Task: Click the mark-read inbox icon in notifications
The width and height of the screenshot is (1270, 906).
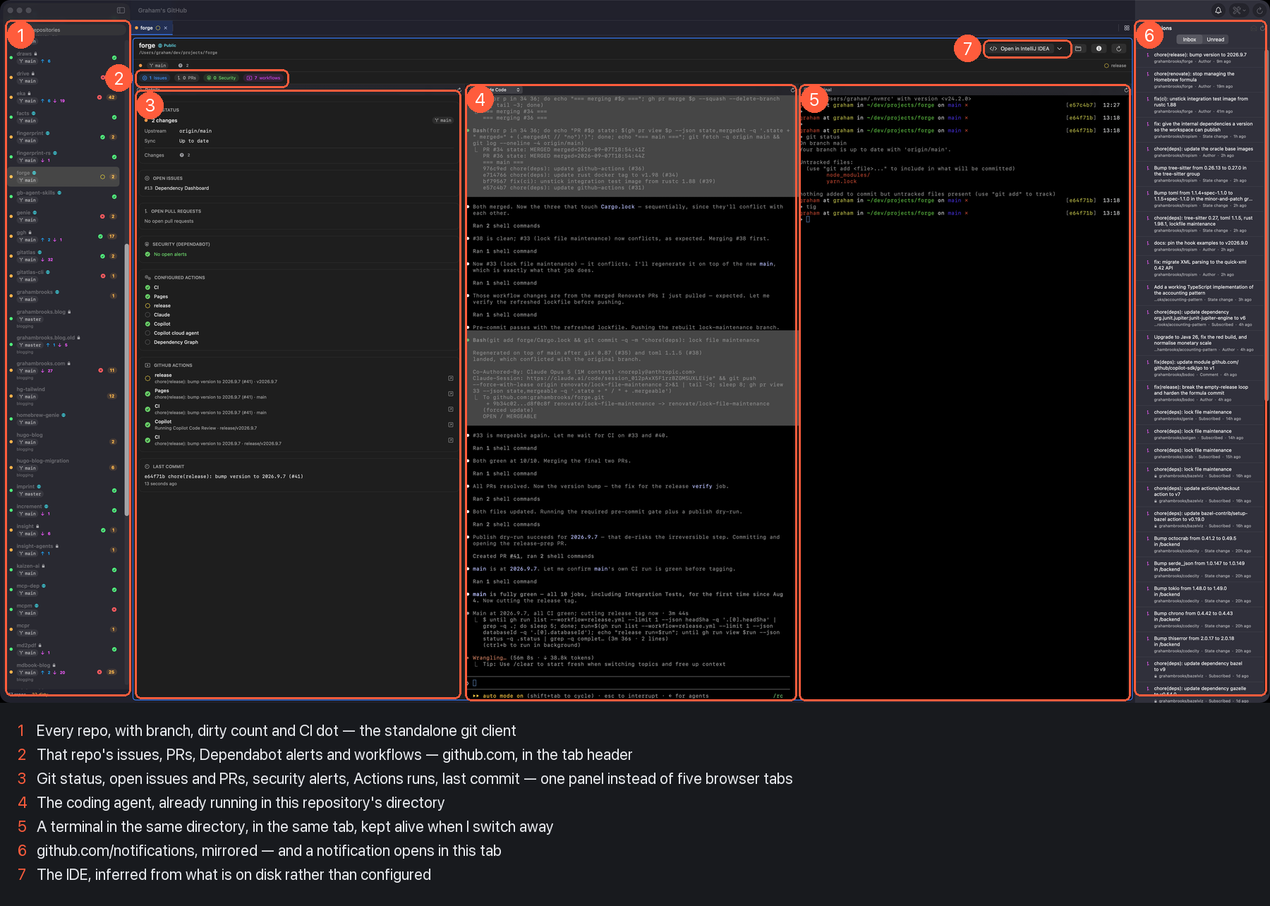Action: [x=1253, y=29]
